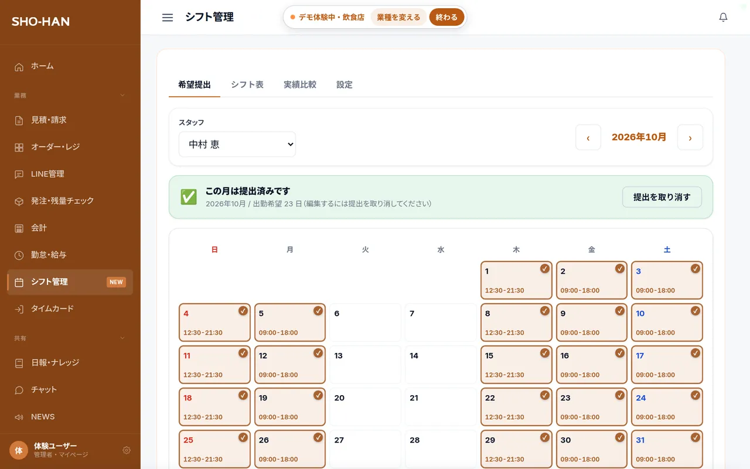Select the 希望提出 tab

195,84
